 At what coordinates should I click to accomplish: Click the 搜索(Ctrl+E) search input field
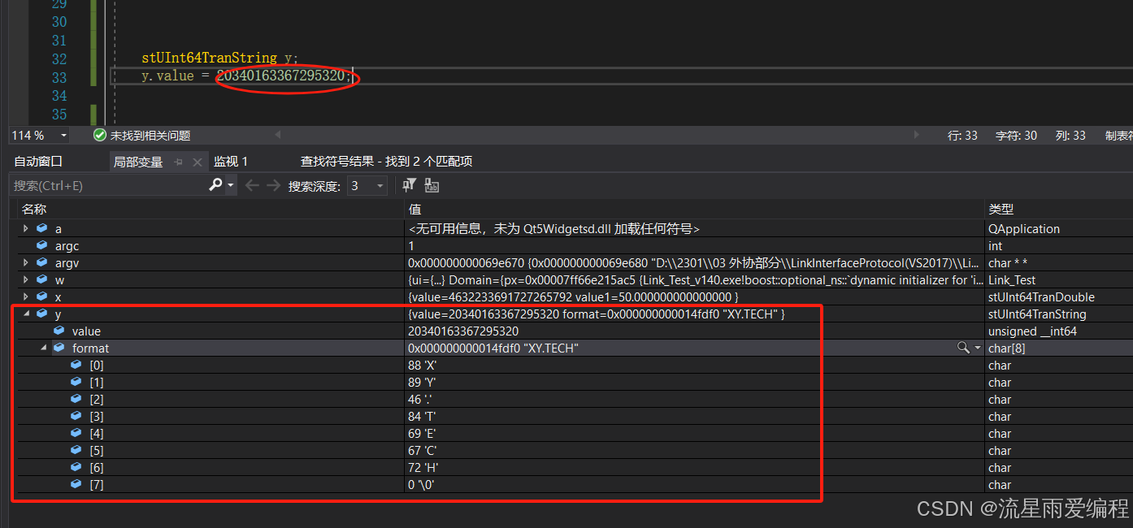(110, 185)
